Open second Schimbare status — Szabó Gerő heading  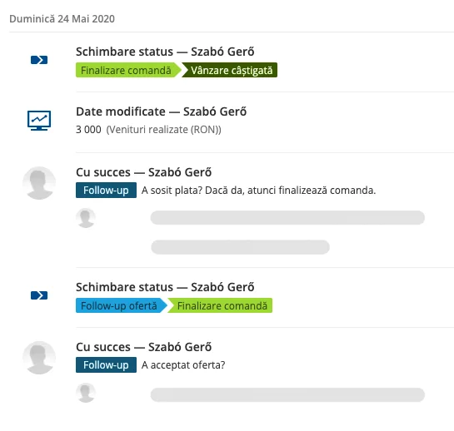click(x=165, y=287)
